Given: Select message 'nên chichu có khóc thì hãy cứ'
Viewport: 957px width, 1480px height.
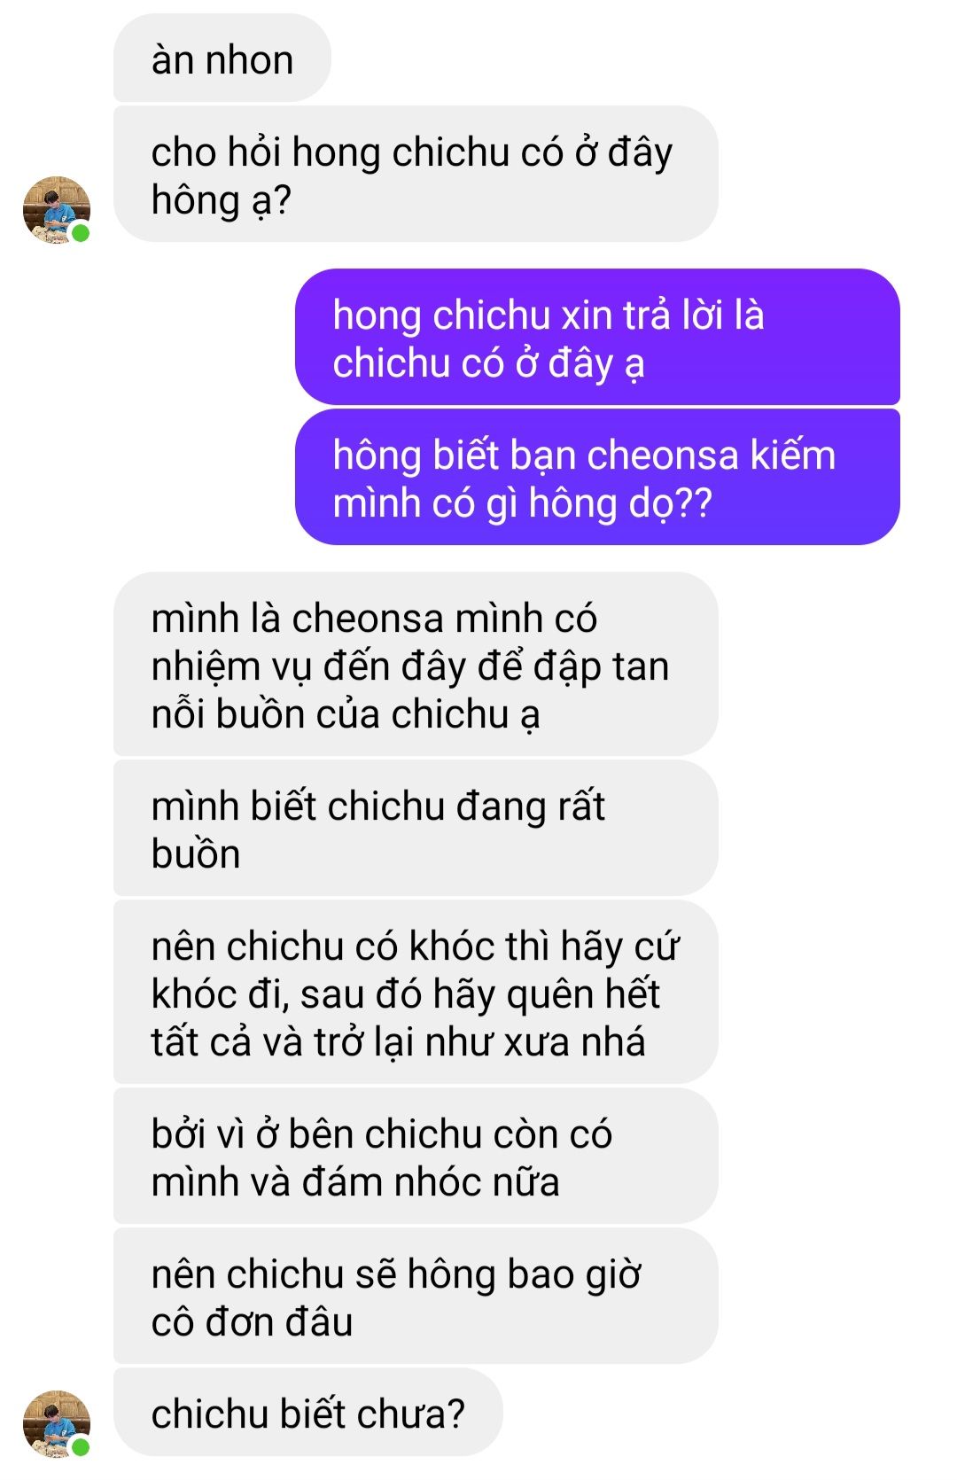Looking at the screenshot, I should (416, 993).
